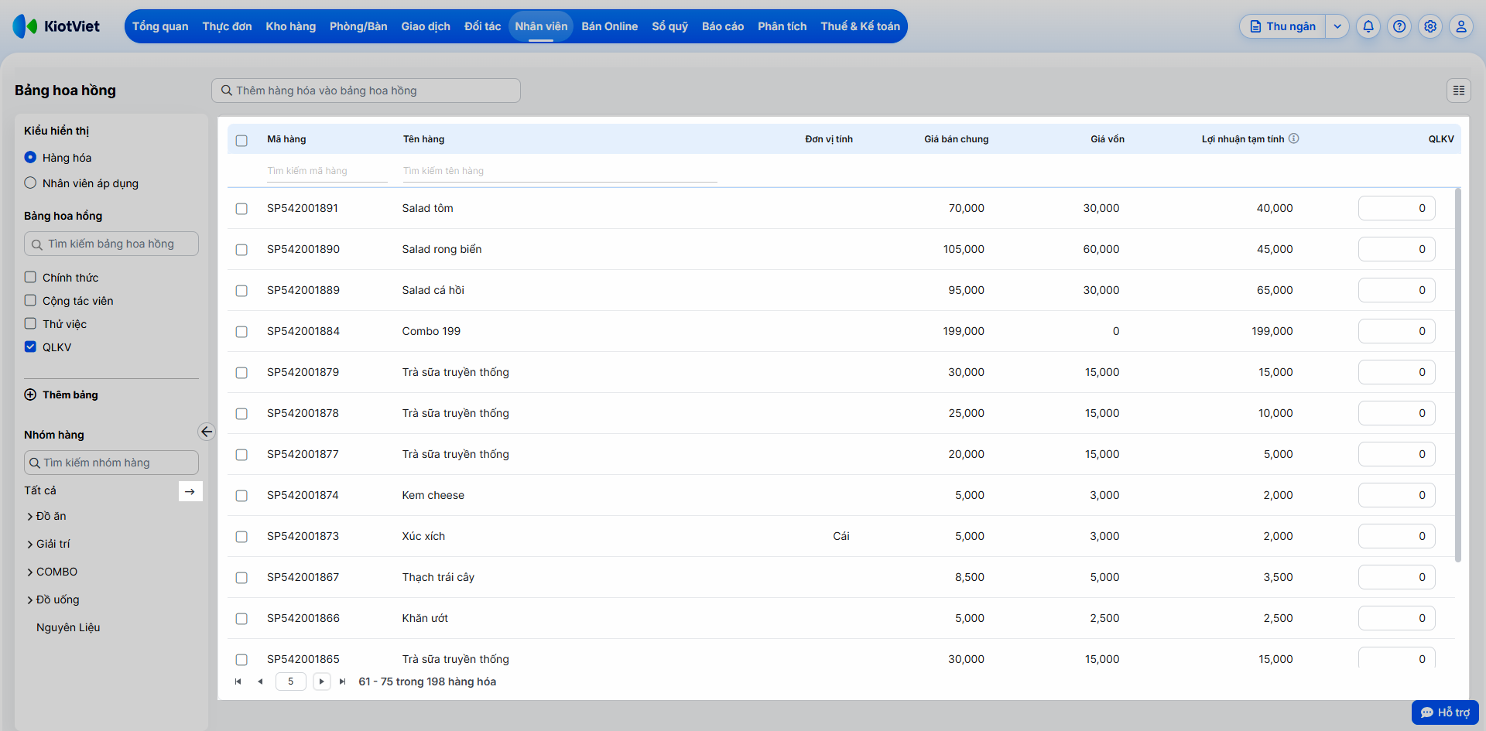1486x731 pixels.
Task: Edit QLKV value for Salad cá hồi
Action: coord(1396,290)
